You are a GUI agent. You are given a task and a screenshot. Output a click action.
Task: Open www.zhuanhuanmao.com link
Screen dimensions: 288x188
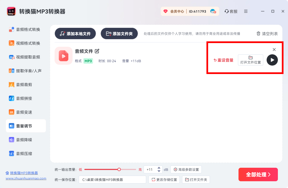point(26,178)
